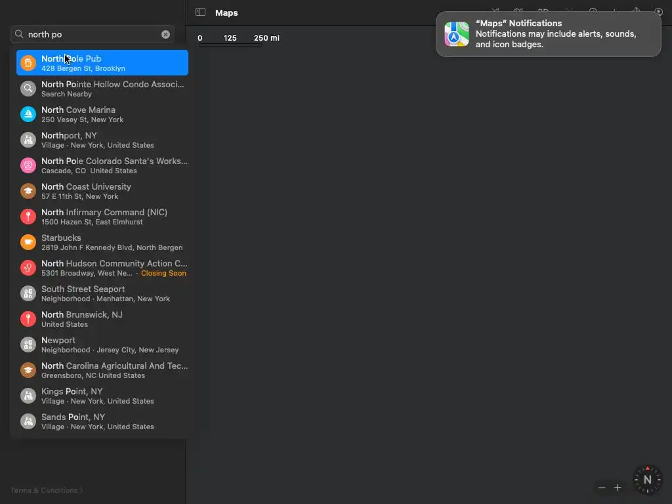Open North Carolina Agricultural And Tec... result
672x504 pixels.
102,370
